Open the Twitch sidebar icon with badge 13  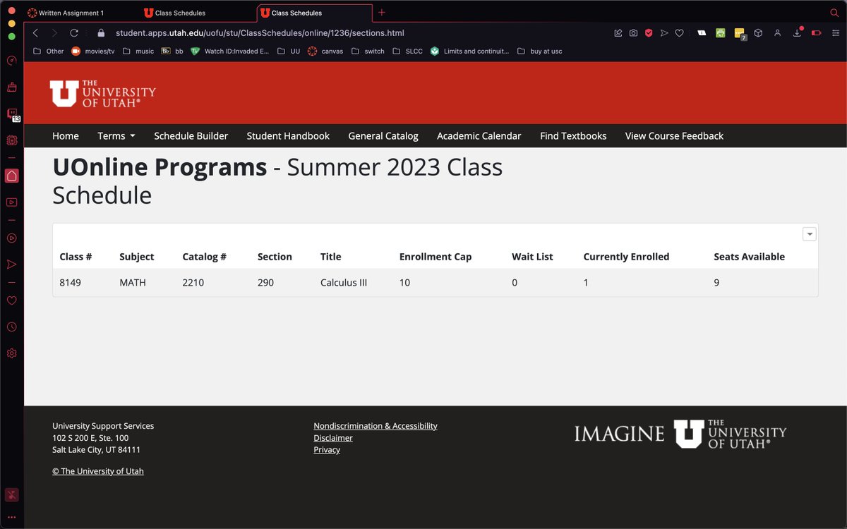click(x=12, y=114)
